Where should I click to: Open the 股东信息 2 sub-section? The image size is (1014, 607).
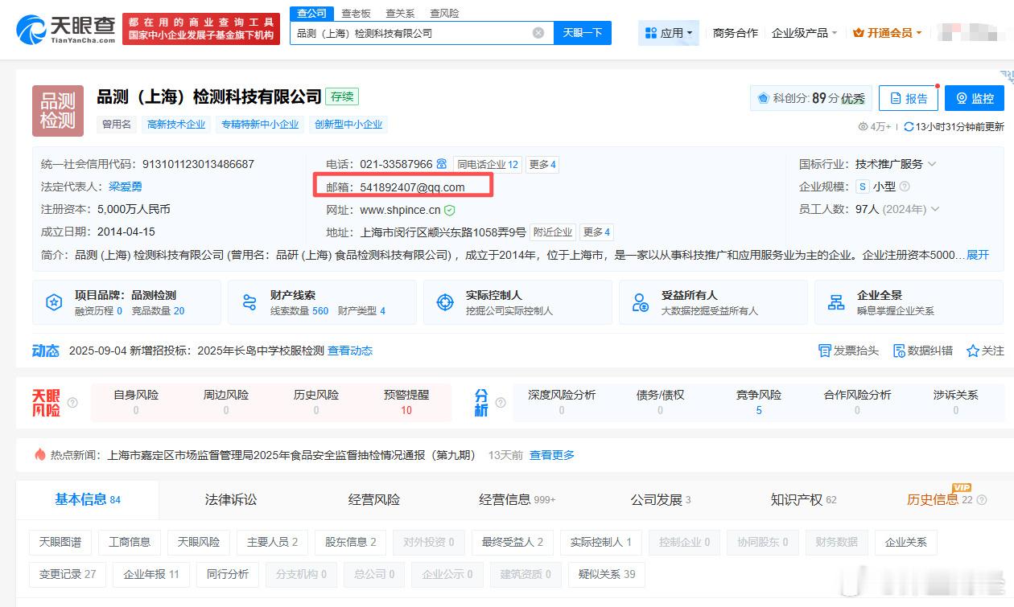(x=351, y=542)
